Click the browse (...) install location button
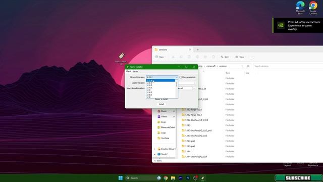Image resolution: width=323 pixels, height=182 pixels. (194, 88)
